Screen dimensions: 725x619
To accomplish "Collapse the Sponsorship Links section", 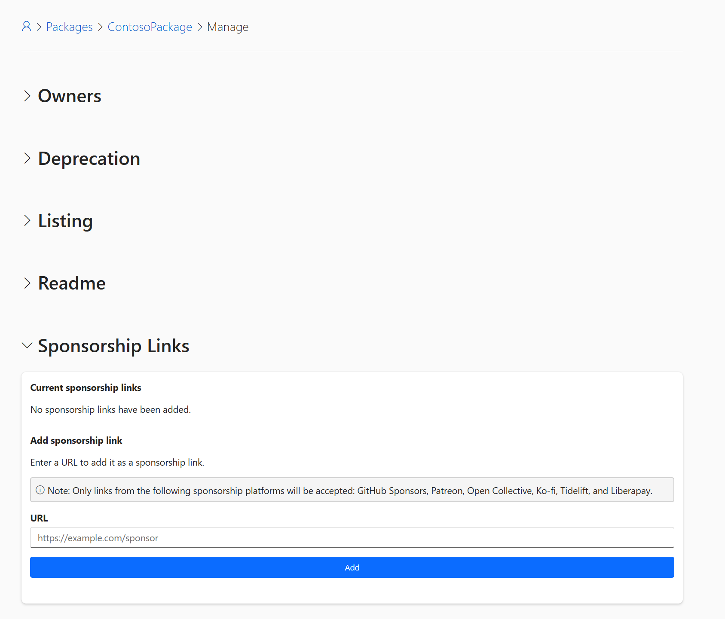I will coord(113,345).
